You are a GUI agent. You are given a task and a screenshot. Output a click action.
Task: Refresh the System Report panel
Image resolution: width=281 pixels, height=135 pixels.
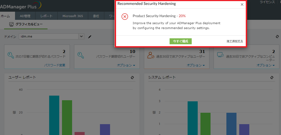pos(272,77)
